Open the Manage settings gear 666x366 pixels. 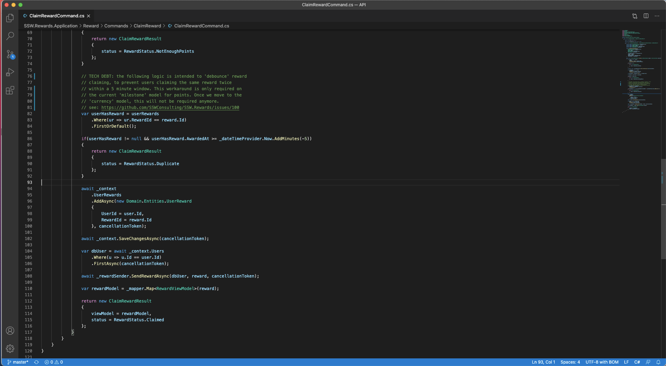(x=10, y=348)
